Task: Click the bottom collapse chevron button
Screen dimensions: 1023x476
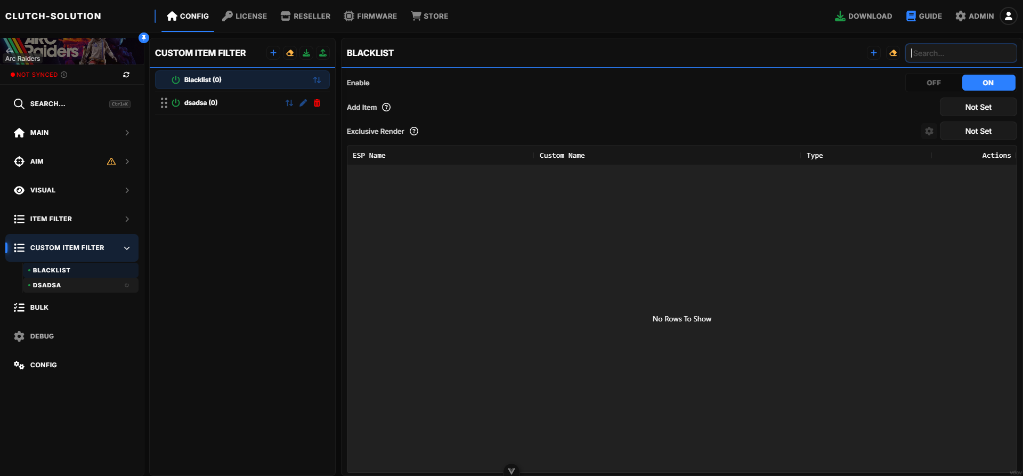Action: pyautogui.click(x=511, y=471)
